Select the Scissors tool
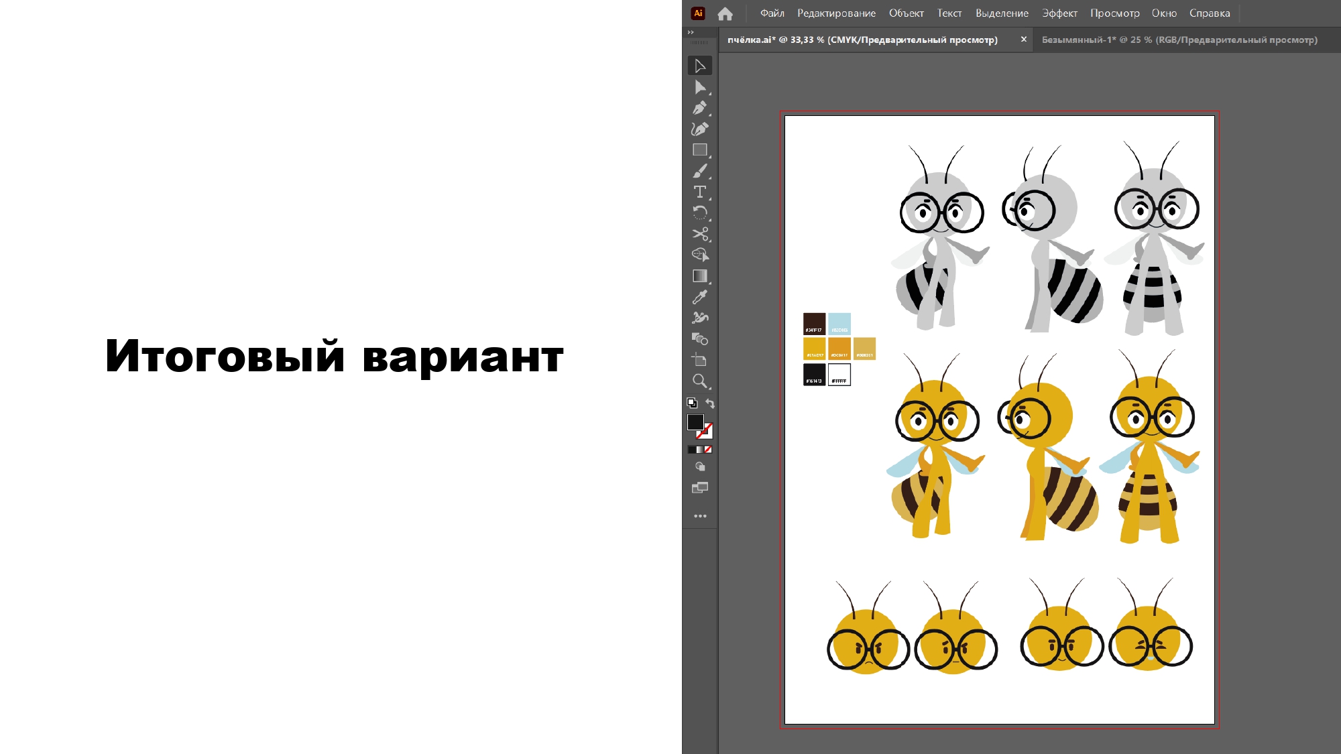1341x754 pixels. [x=699, y=234]
